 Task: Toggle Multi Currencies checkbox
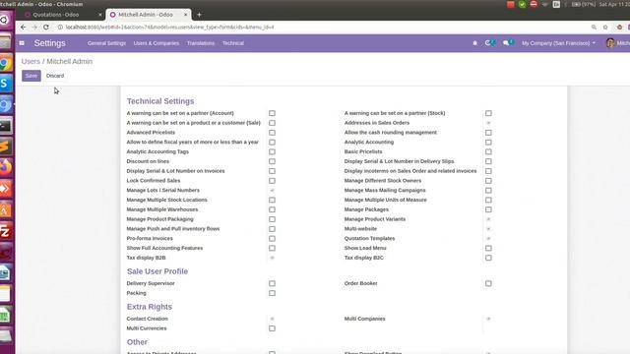pyautogui.click(x=272, y=328)
